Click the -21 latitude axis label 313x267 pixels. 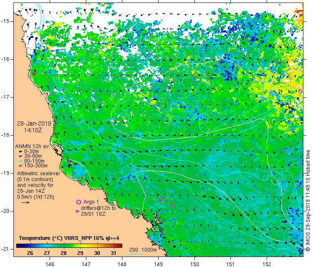point(5,249)
